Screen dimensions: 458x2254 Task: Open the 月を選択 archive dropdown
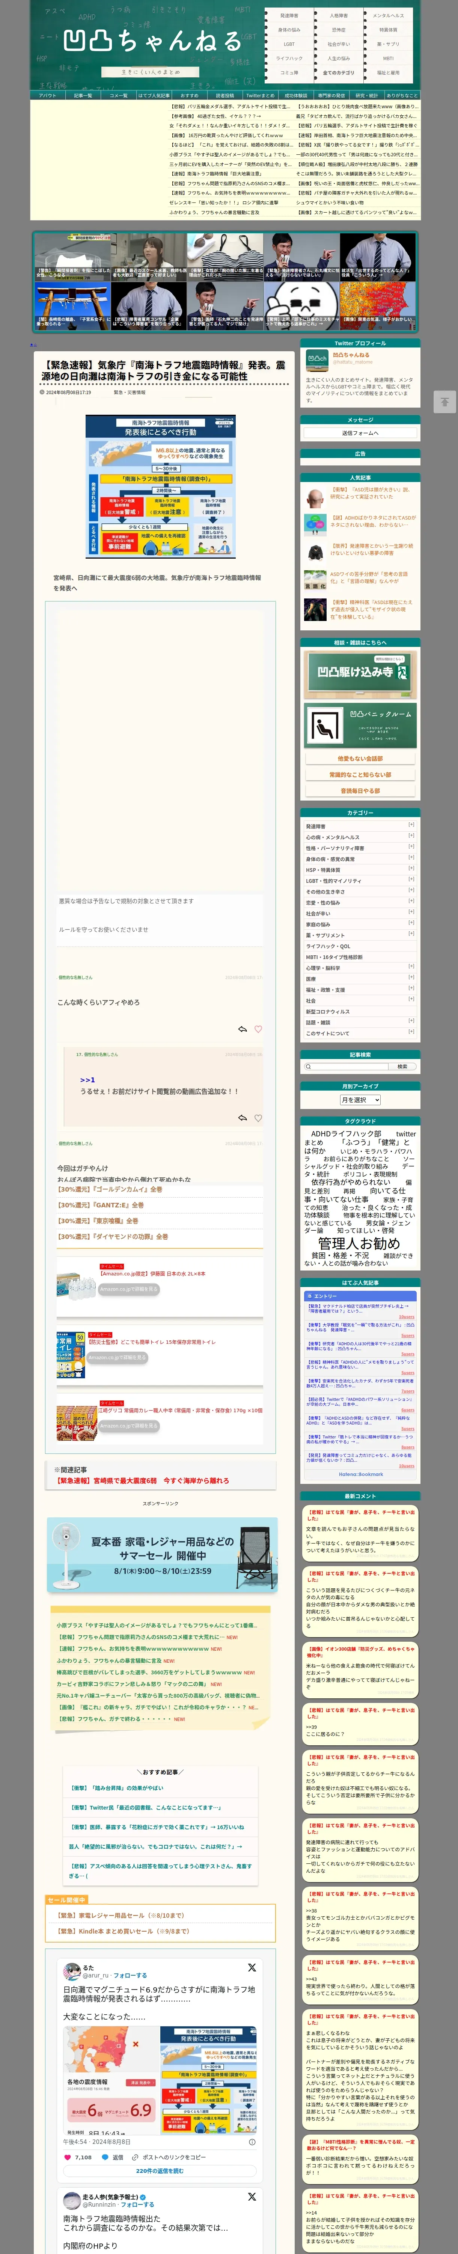pos(360,1100)
